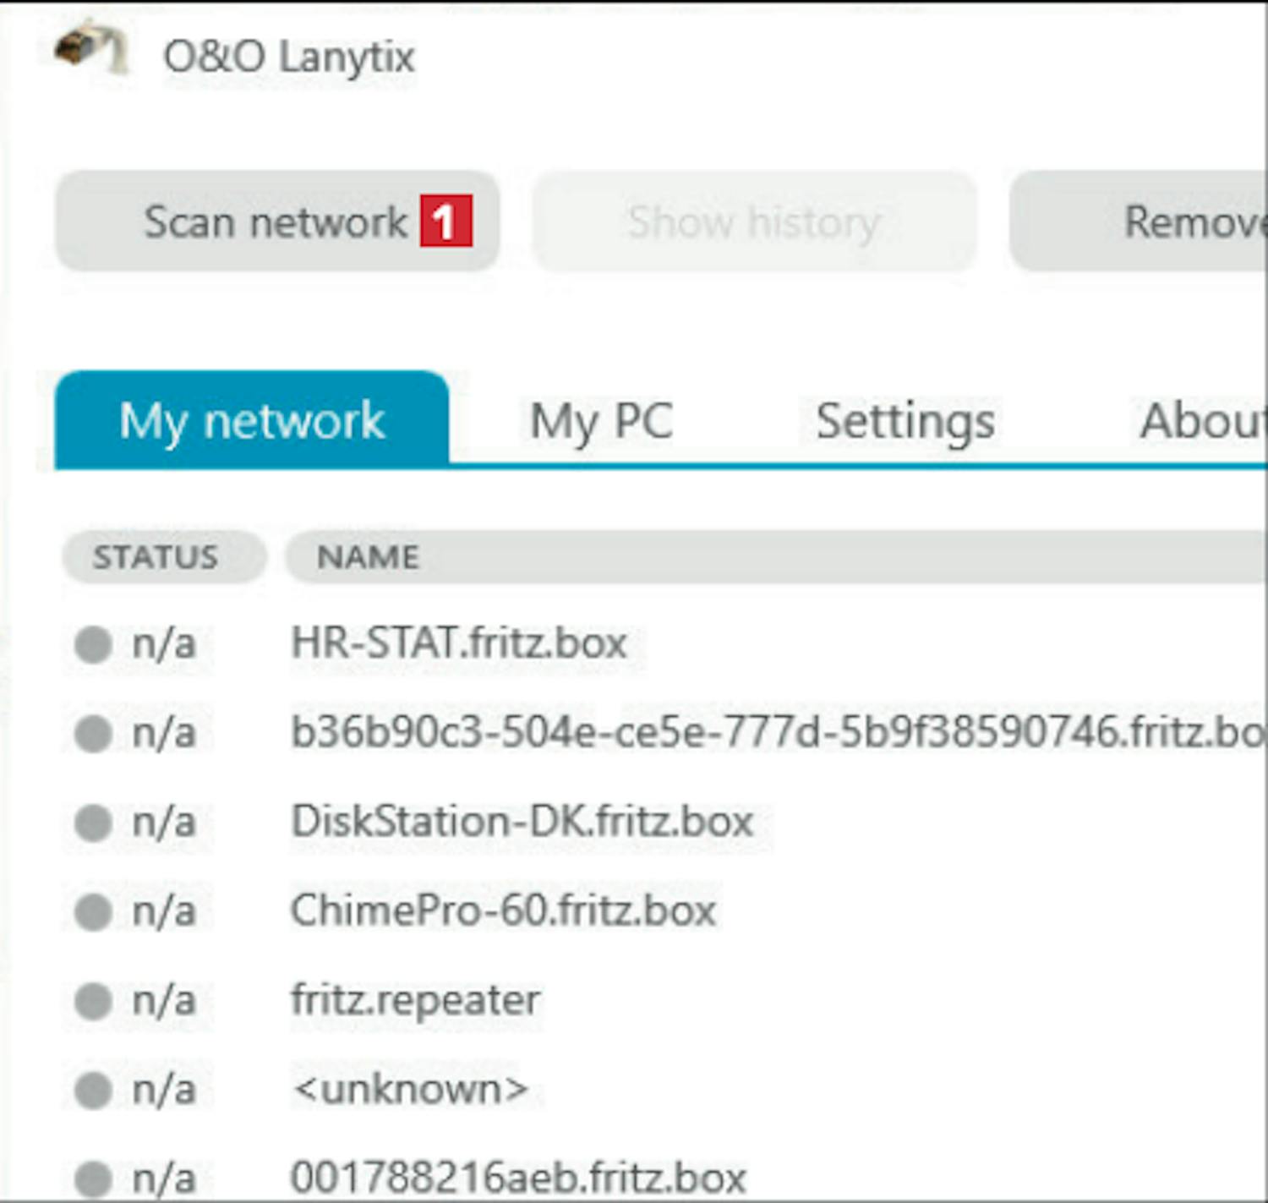Click the status dot for the b36b90c3 device
Screen dimensions: 1268x1203
93,733
